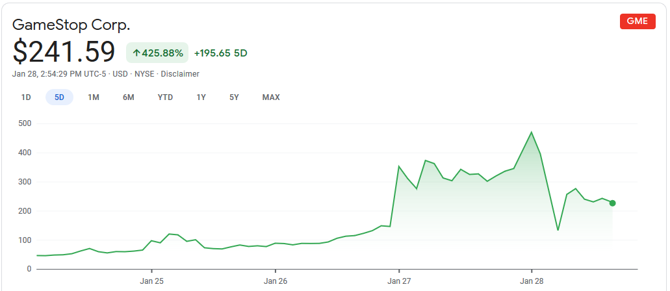The height and width of the screenshot is (291, 670).
Task: Click the USD currency label
Action: pyautogui.click(x=120, y=74)
